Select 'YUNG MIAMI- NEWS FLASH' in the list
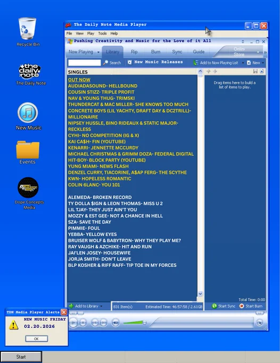The image size is (280, 363). [x=98, y=166]
